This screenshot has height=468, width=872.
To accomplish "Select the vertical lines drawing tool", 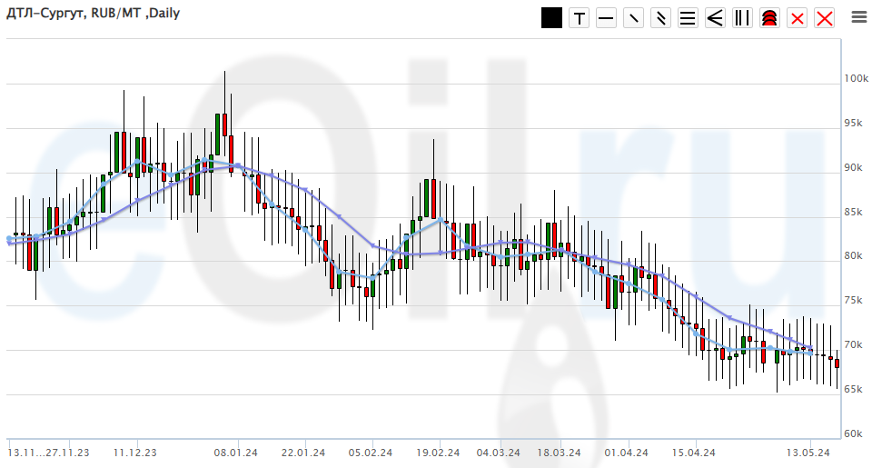I will pos(742,17).
